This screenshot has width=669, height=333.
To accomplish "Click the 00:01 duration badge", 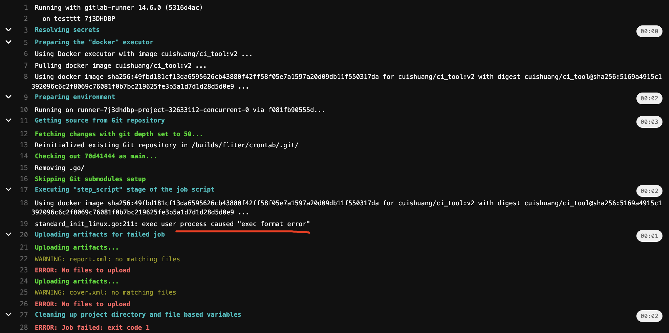I will click(649, 236).
